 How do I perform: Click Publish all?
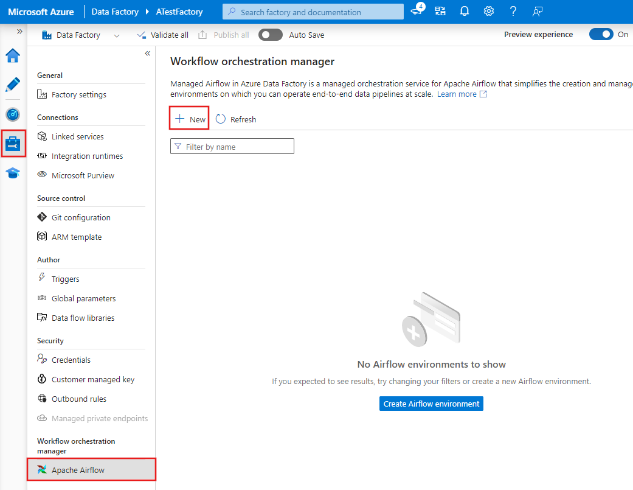pos(224,35)
